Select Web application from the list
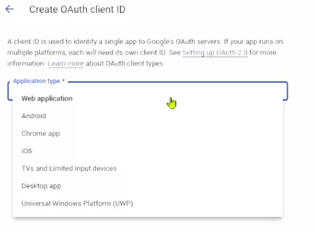Image resolution: width=315 pixels, height=232 pixels. pos(148,98)
